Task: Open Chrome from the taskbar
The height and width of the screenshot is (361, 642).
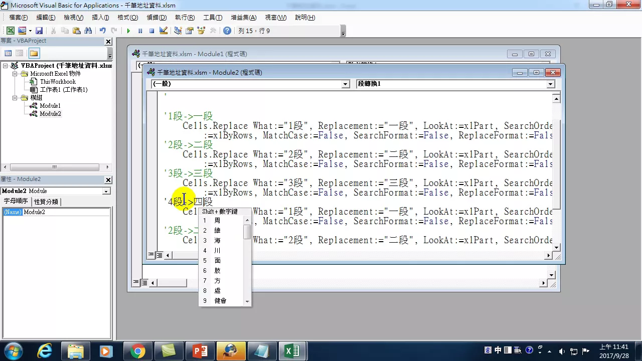Action: tap(137, 351)
